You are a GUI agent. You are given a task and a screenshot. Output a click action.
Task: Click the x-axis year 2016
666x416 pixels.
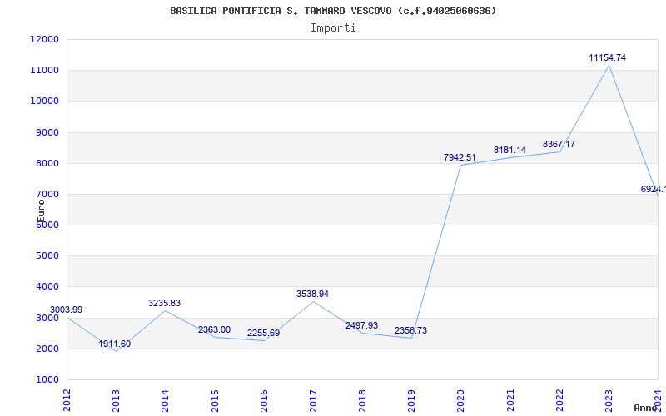(264, 401)
